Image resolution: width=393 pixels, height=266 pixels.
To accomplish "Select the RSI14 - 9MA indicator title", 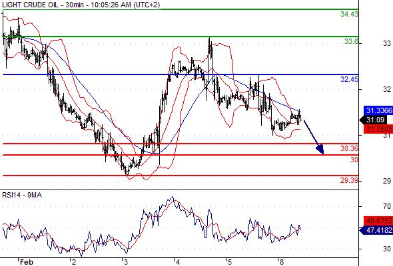I will pyautogui.click(x=22, y=196).
